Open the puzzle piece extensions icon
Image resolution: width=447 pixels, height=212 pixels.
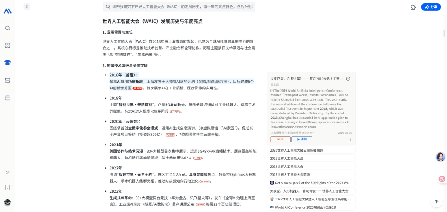[413, 7]
